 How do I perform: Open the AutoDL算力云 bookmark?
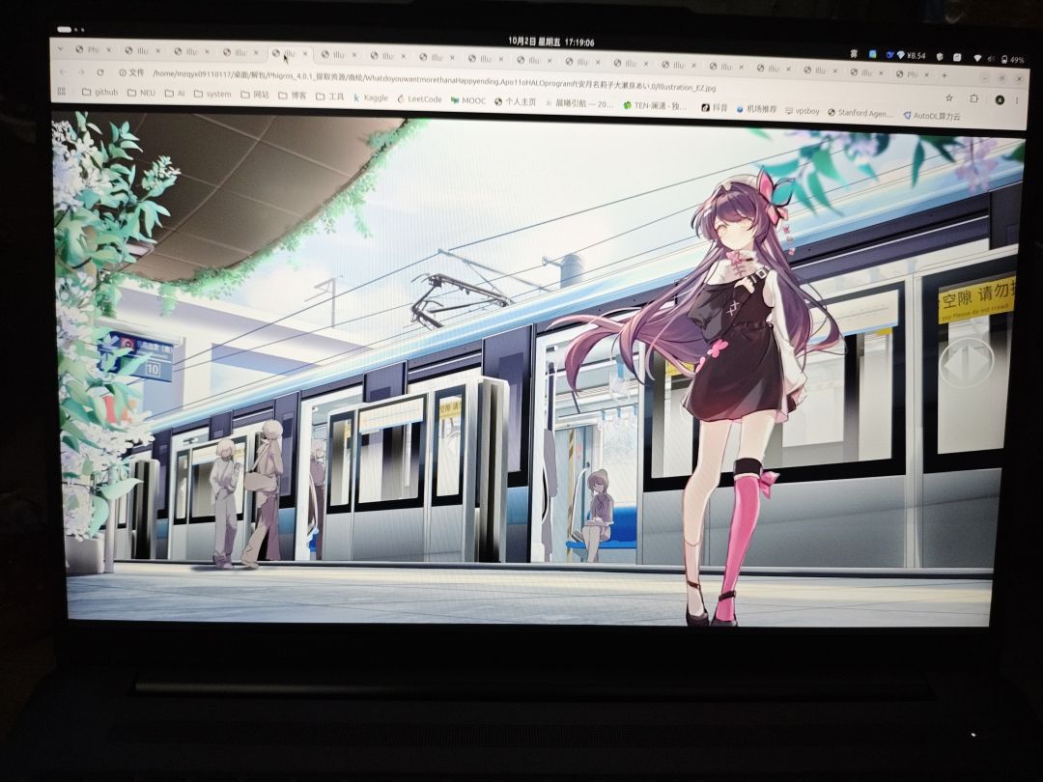tap(932, 116)
